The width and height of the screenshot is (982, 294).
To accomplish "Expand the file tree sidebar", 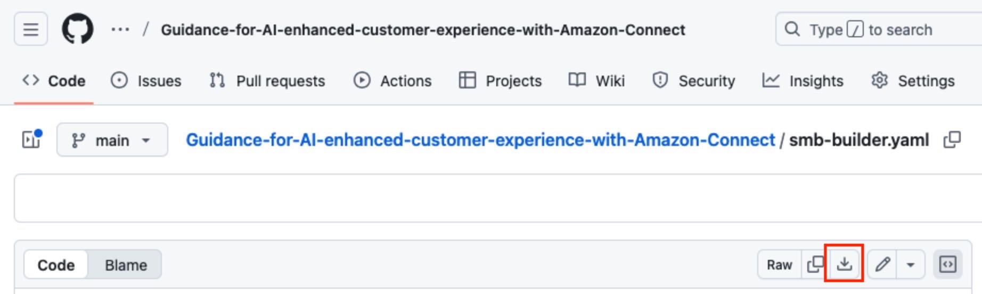I will coord(31,140).
